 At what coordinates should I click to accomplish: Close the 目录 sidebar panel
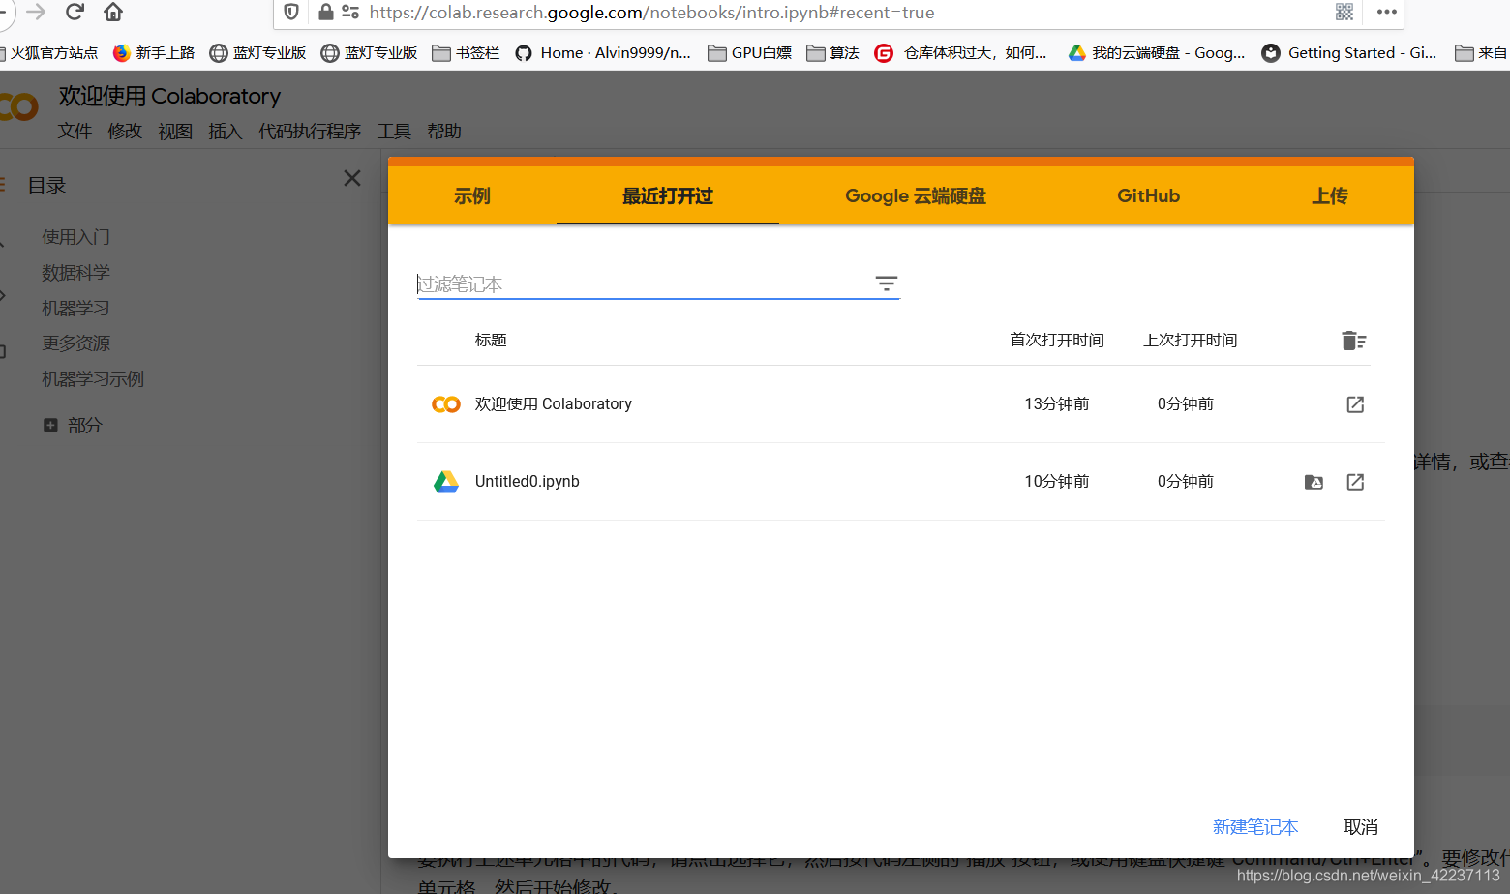pos(352,178)
